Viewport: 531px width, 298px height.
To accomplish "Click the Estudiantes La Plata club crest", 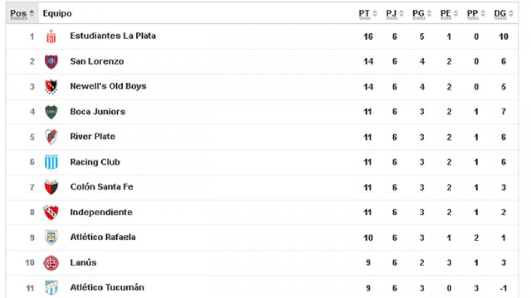I will [51, 36].
